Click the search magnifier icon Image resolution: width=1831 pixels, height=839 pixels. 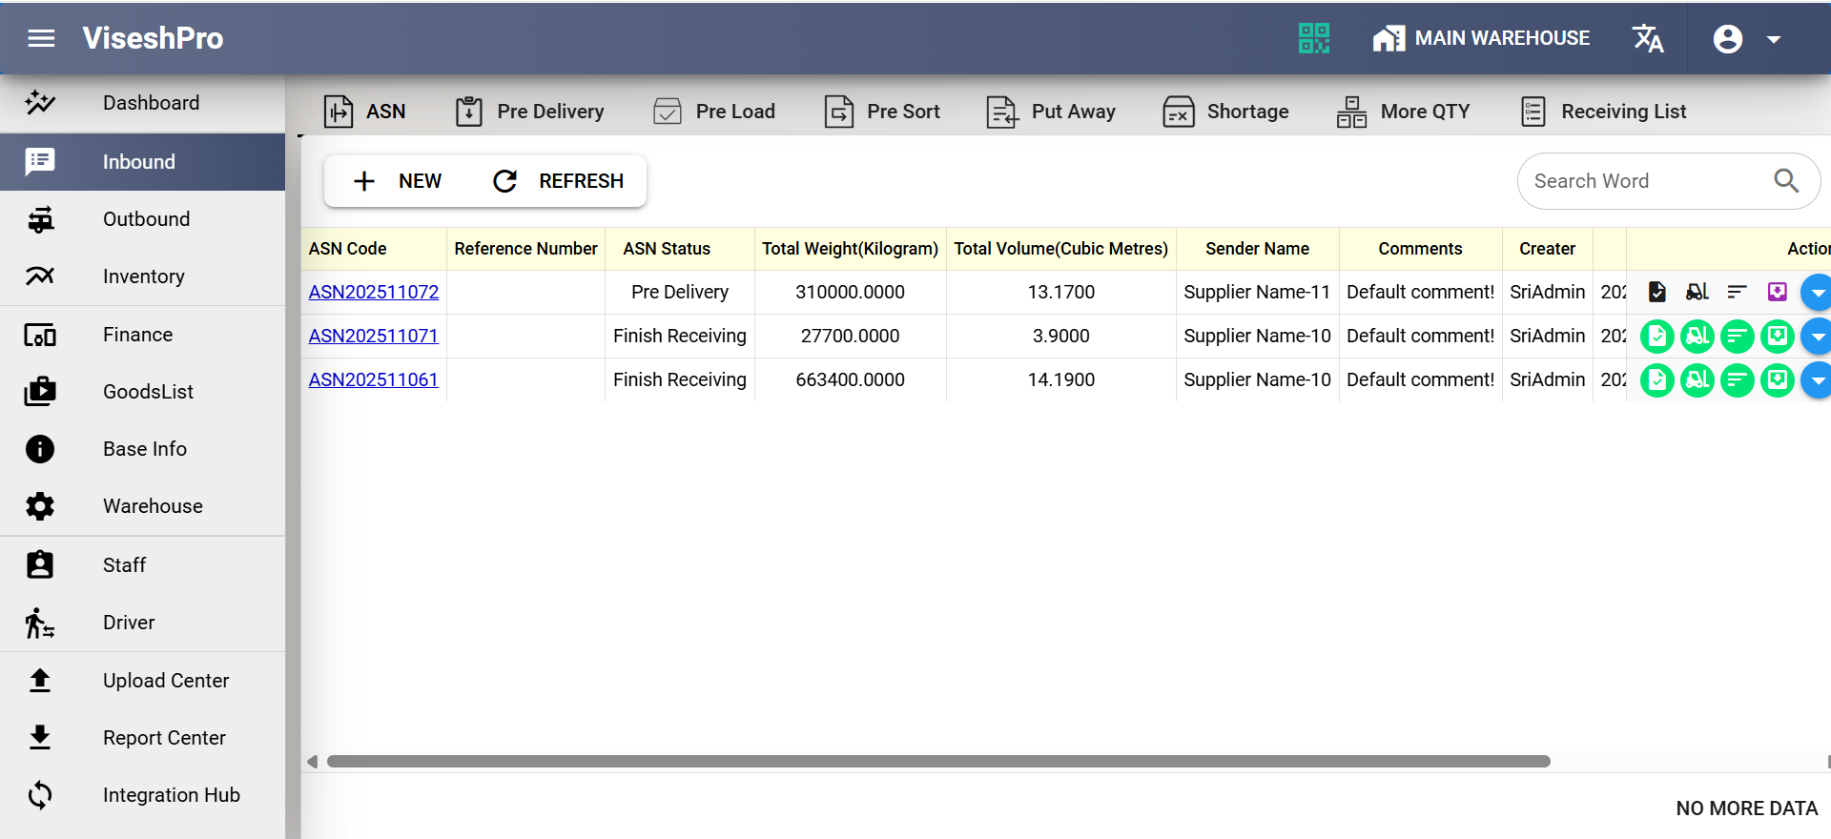1785,180
